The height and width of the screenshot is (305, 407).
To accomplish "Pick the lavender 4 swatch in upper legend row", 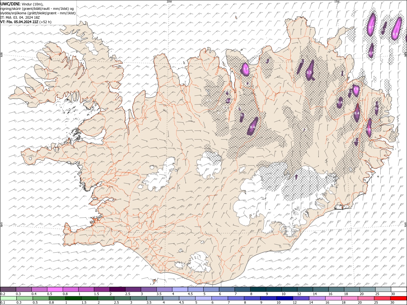I will 180,289.
